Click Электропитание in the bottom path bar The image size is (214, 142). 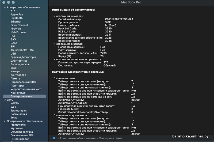[x=111, y=138]
